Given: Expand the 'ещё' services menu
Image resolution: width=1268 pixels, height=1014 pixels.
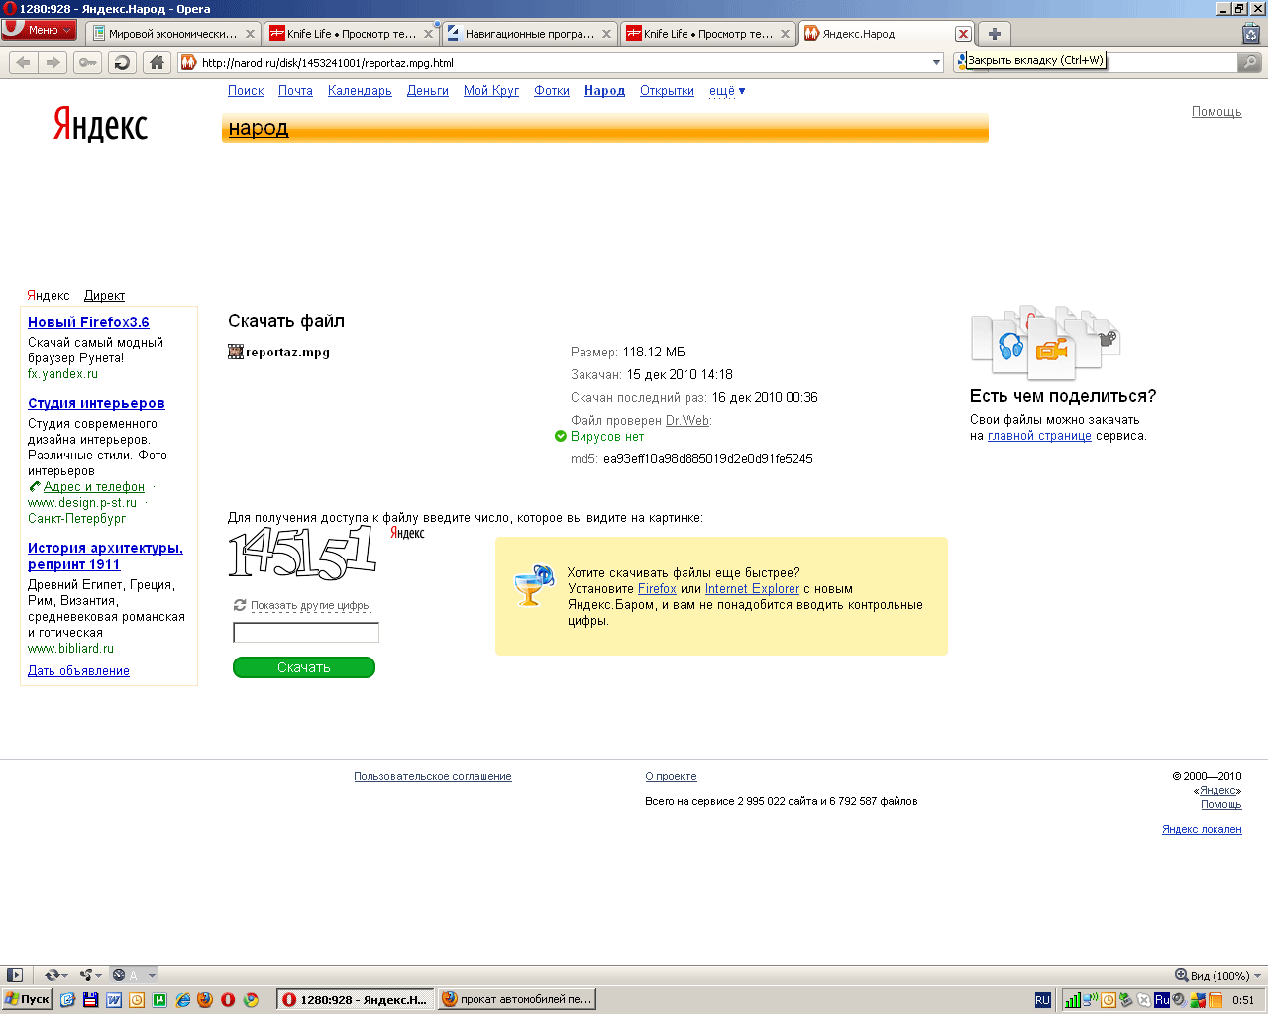Looking at the screenshot, I should (726, 91).
